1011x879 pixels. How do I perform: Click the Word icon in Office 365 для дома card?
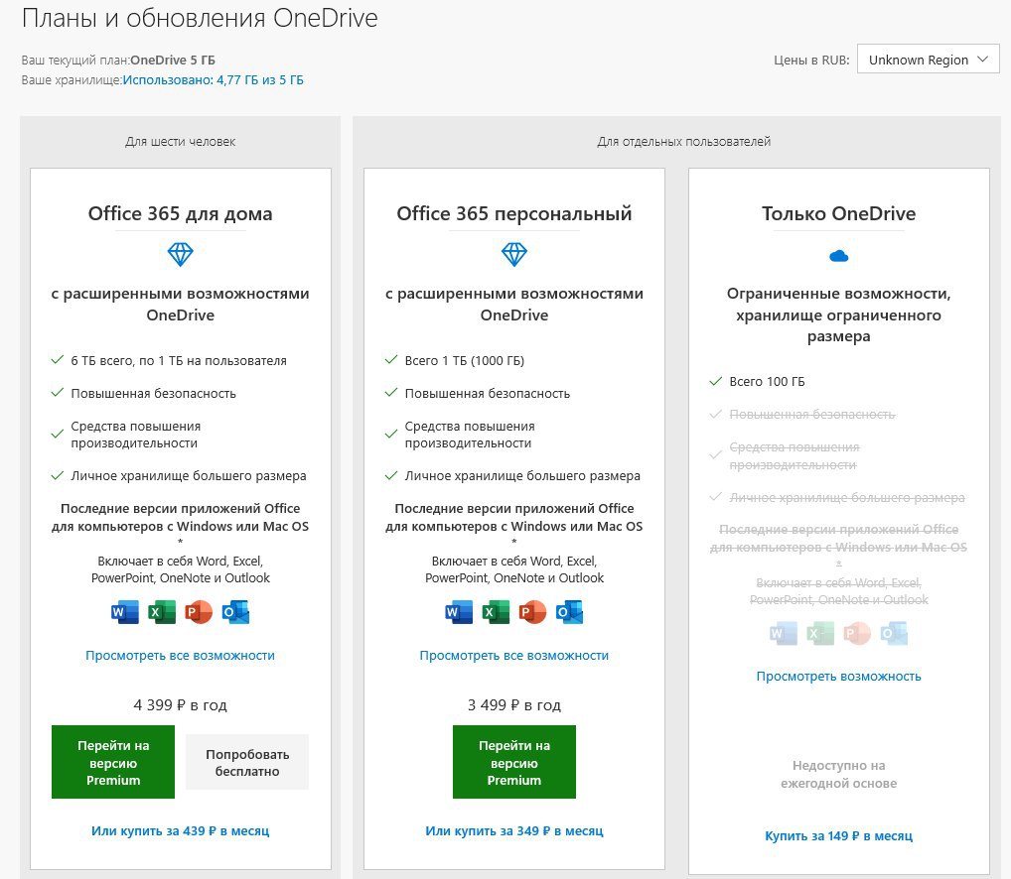coord(125,612)
